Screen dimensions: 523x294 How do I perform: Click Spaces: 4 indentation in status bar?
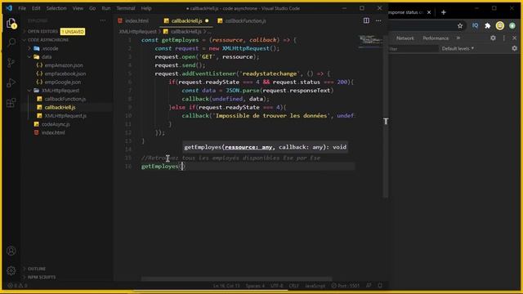click(x=255, y=286)
